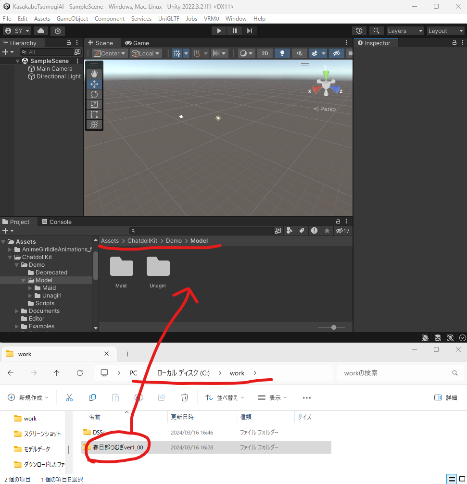Toggle Scene lighting bulb button
The height and width of the screenshot is (484, 467).
point(282,53)
